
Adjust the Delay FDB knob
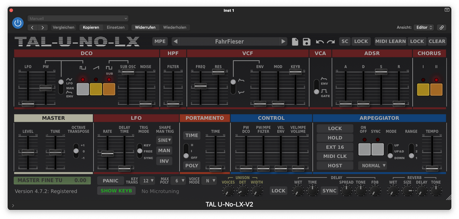click(x=375, y=191)
